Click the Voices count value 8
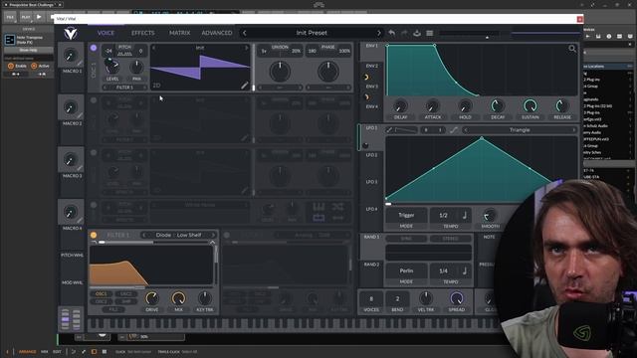The width and height of the screenshot is (637, 358). click(x=371, y=299)
